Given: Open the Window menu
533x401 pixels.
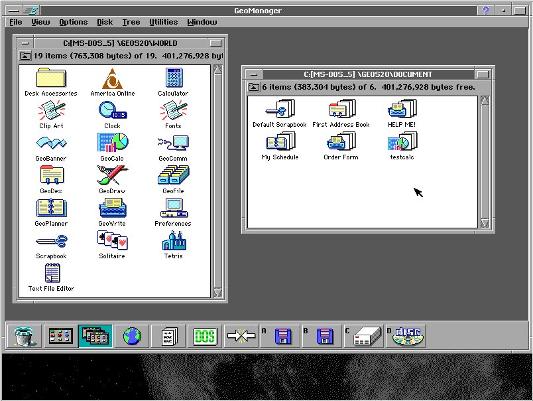Looking at the screenshot, I should [x=202, y=22].
